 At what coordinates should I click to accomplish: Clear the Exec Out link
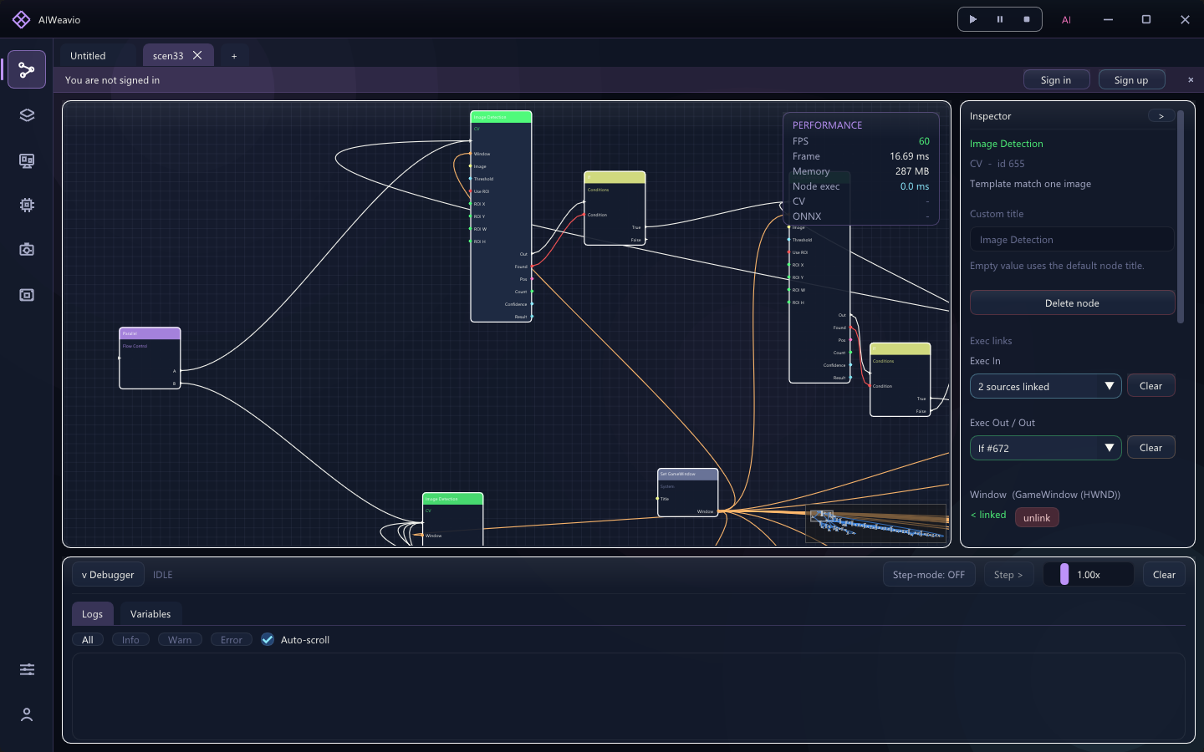(1150, 448)
